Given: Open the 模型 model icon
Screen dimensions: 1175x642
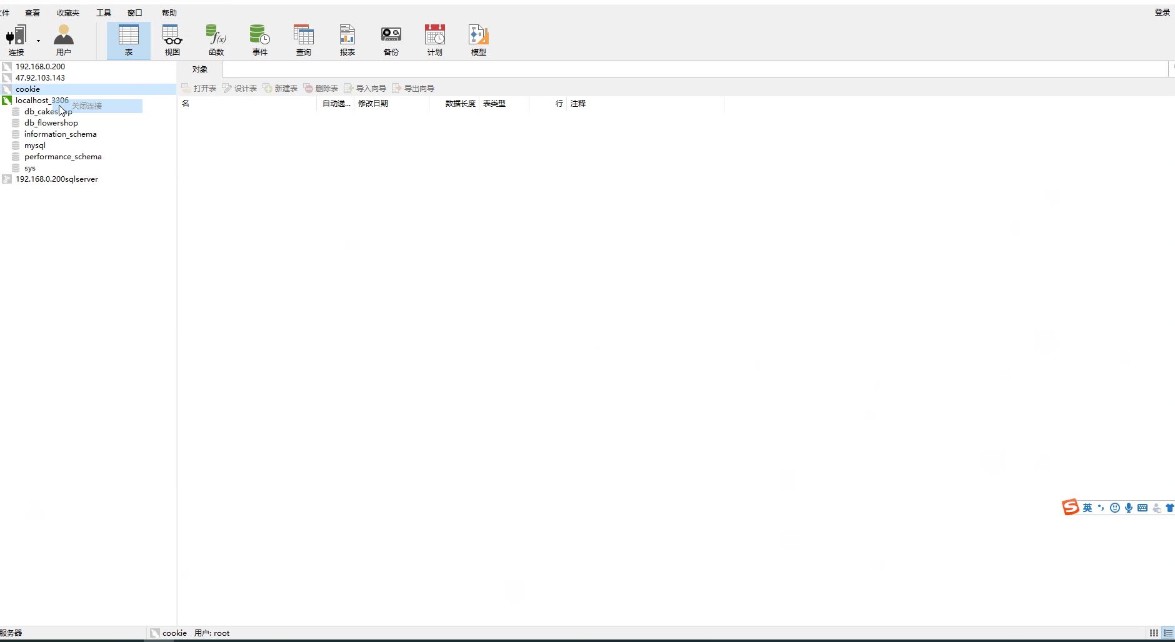Looking at the screenshot, I should (479, 41).
